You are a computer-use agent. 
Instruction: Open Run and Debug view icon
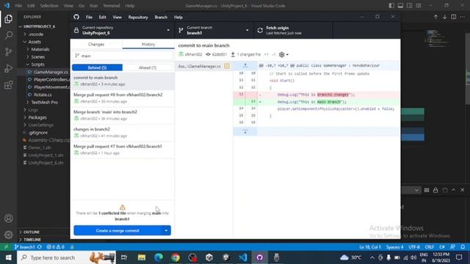8,68
